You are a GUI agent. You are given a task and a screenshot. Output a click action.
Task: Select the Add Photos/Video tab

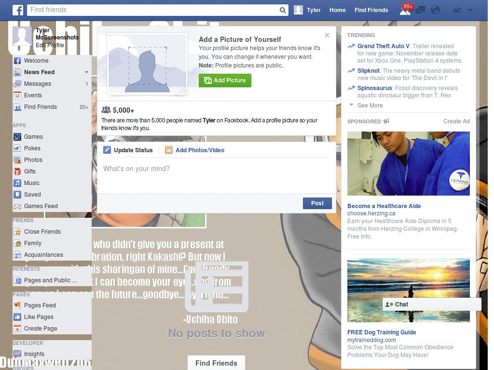[x=195, y=150]
